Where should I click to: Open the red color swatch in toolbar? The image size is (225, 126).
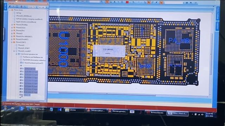[127, 2]
